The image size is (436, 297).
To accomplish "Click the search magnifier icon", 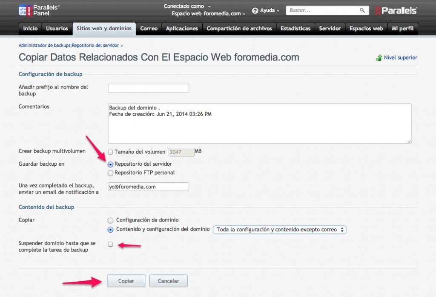I will click(362, 10).
